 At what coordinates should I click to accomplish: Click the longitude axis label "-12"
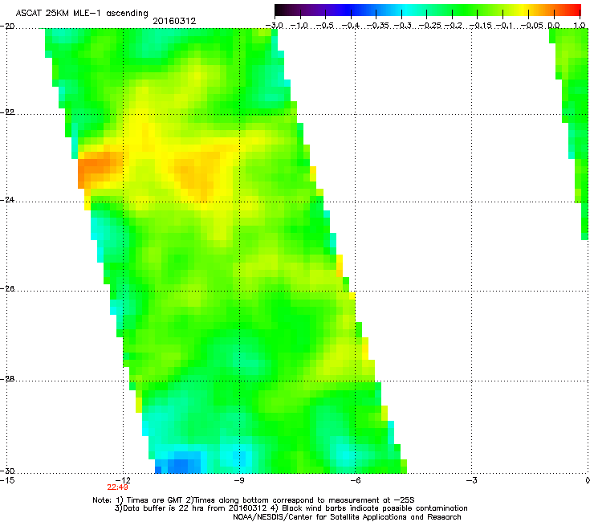click(x=124, y=480)
